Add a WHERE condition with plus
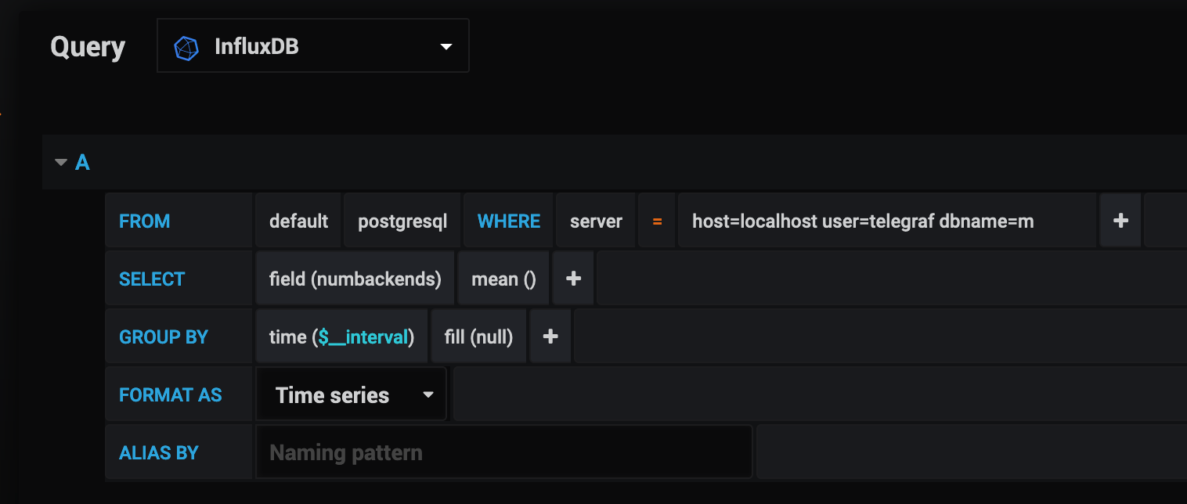The width and height of the screenshot is (1187, 504). (1120, 221)
